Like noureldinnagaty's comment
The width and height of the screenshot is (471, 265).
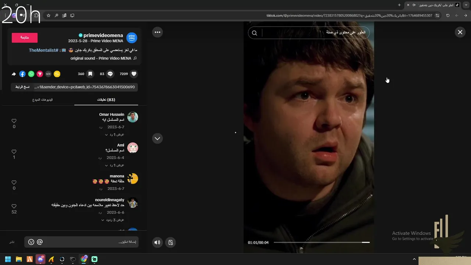point(14,206)
